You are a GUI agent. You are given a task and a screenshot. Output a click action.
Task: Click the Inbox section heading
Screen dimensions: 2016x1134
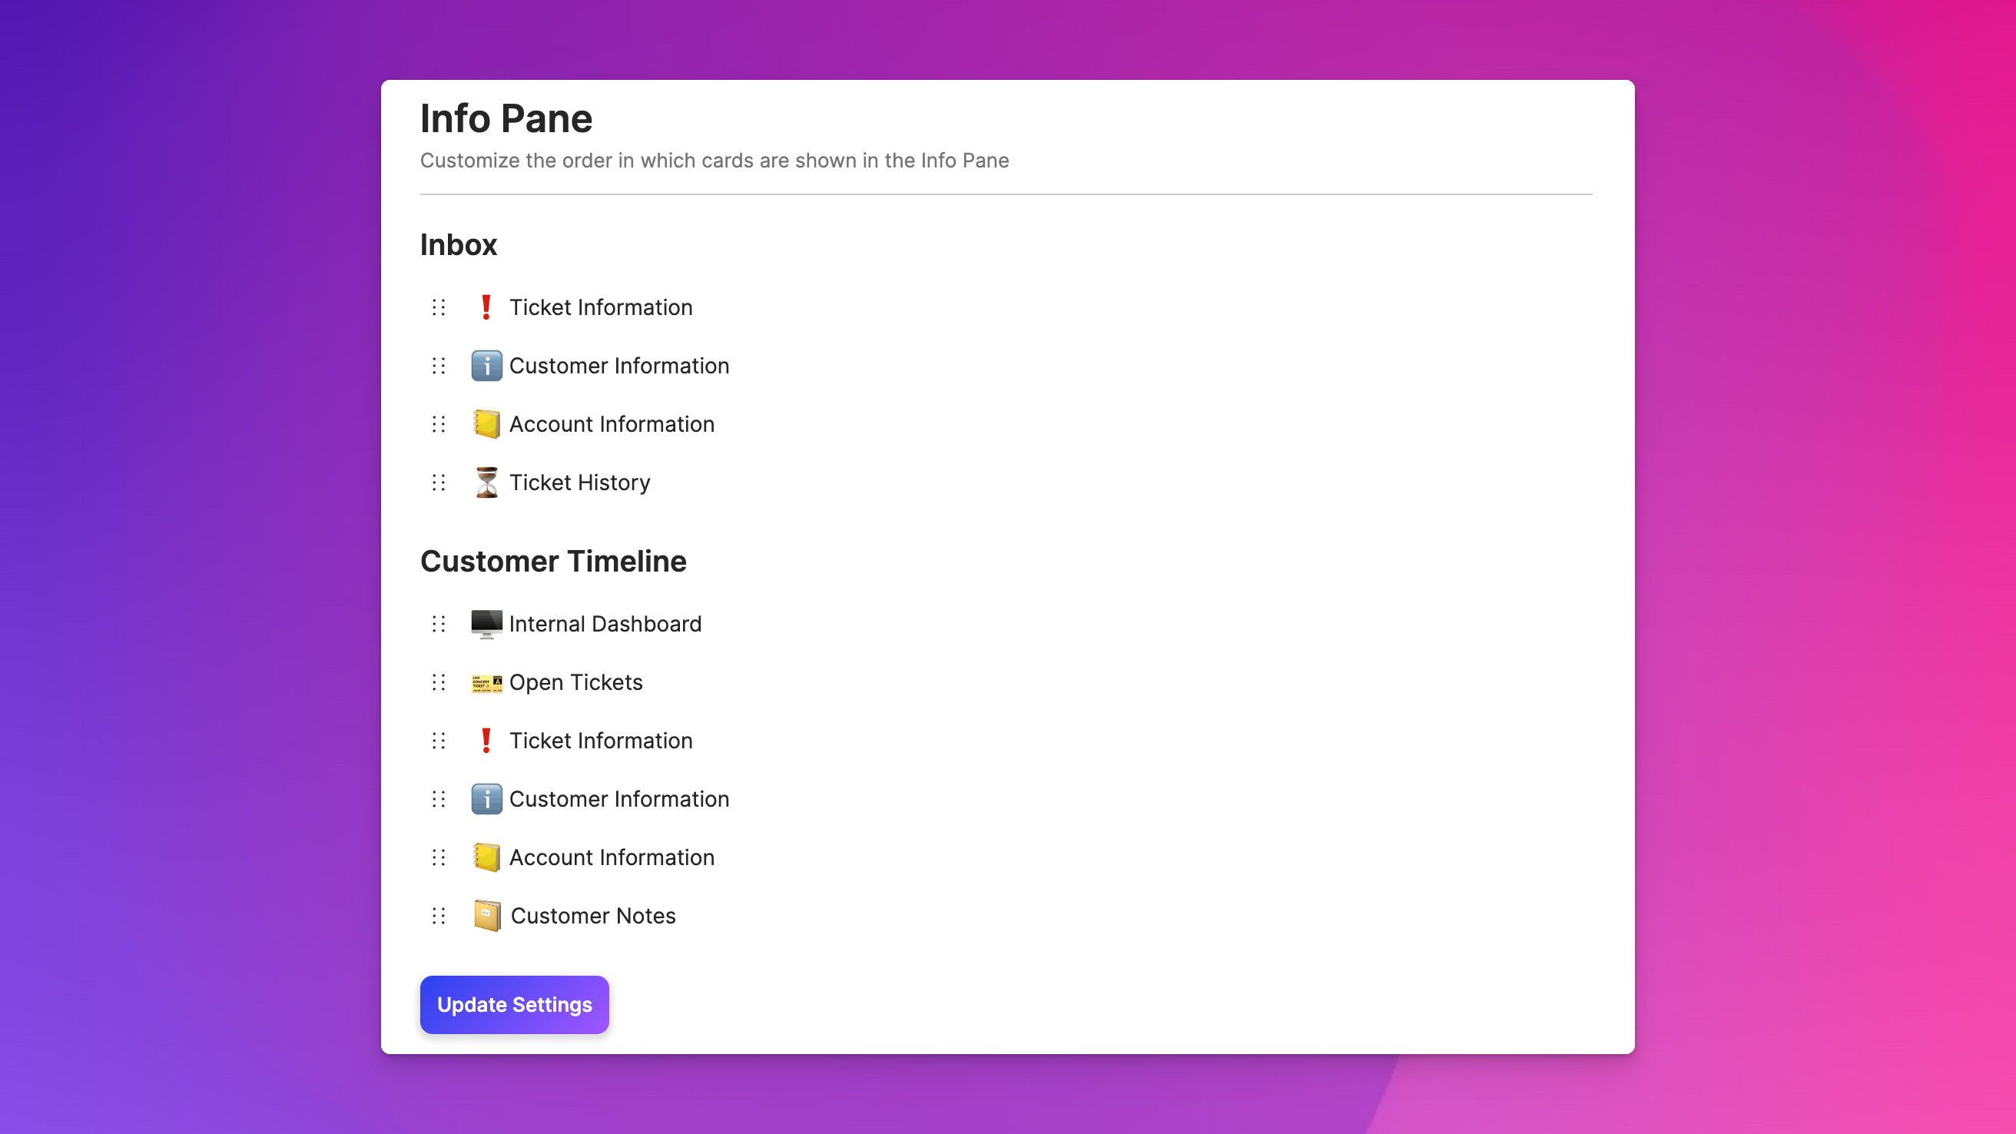point(459,245)
